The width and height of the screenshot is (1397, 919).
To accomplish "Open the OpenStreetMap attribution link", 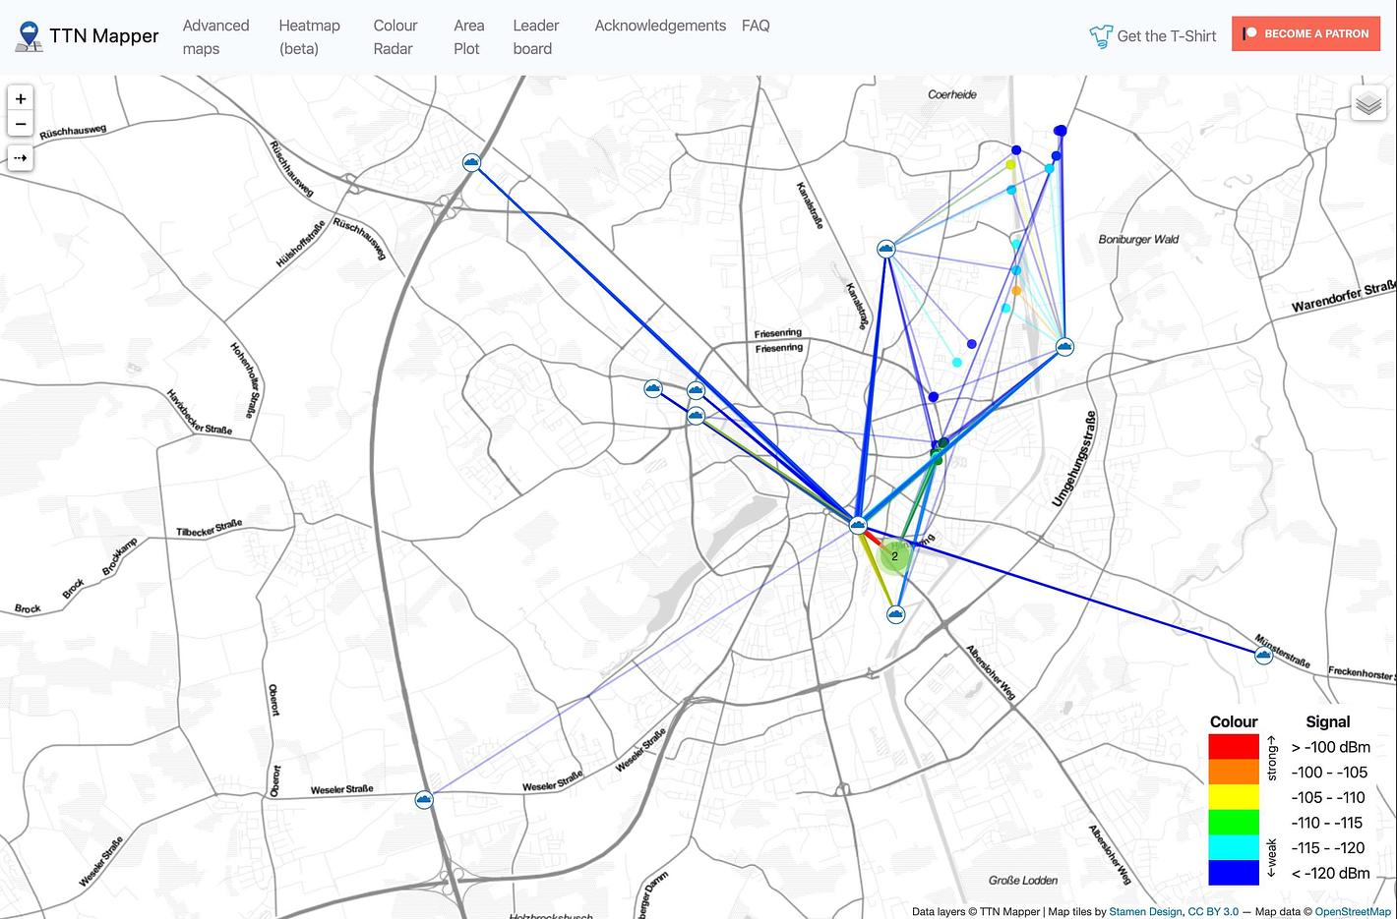I will (1353, 911).
